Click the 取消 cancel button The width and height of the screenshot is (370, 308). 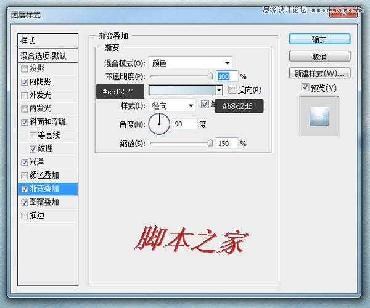pyautogui.click(x=319, y=56)
